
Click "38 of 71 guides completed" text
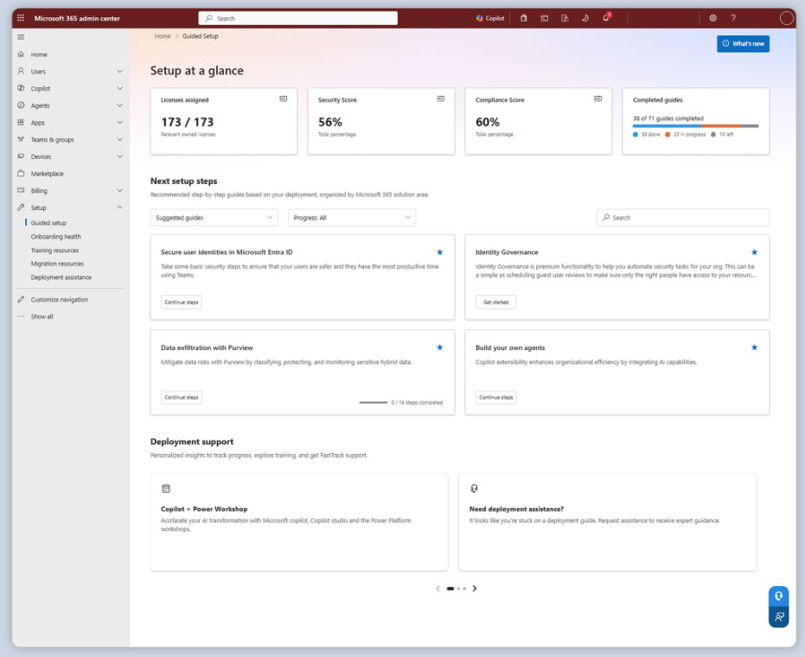coord(668,118)
